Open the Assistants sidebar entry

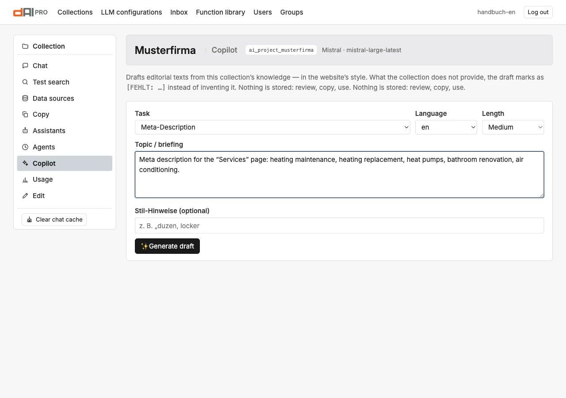tap(65, 131)
